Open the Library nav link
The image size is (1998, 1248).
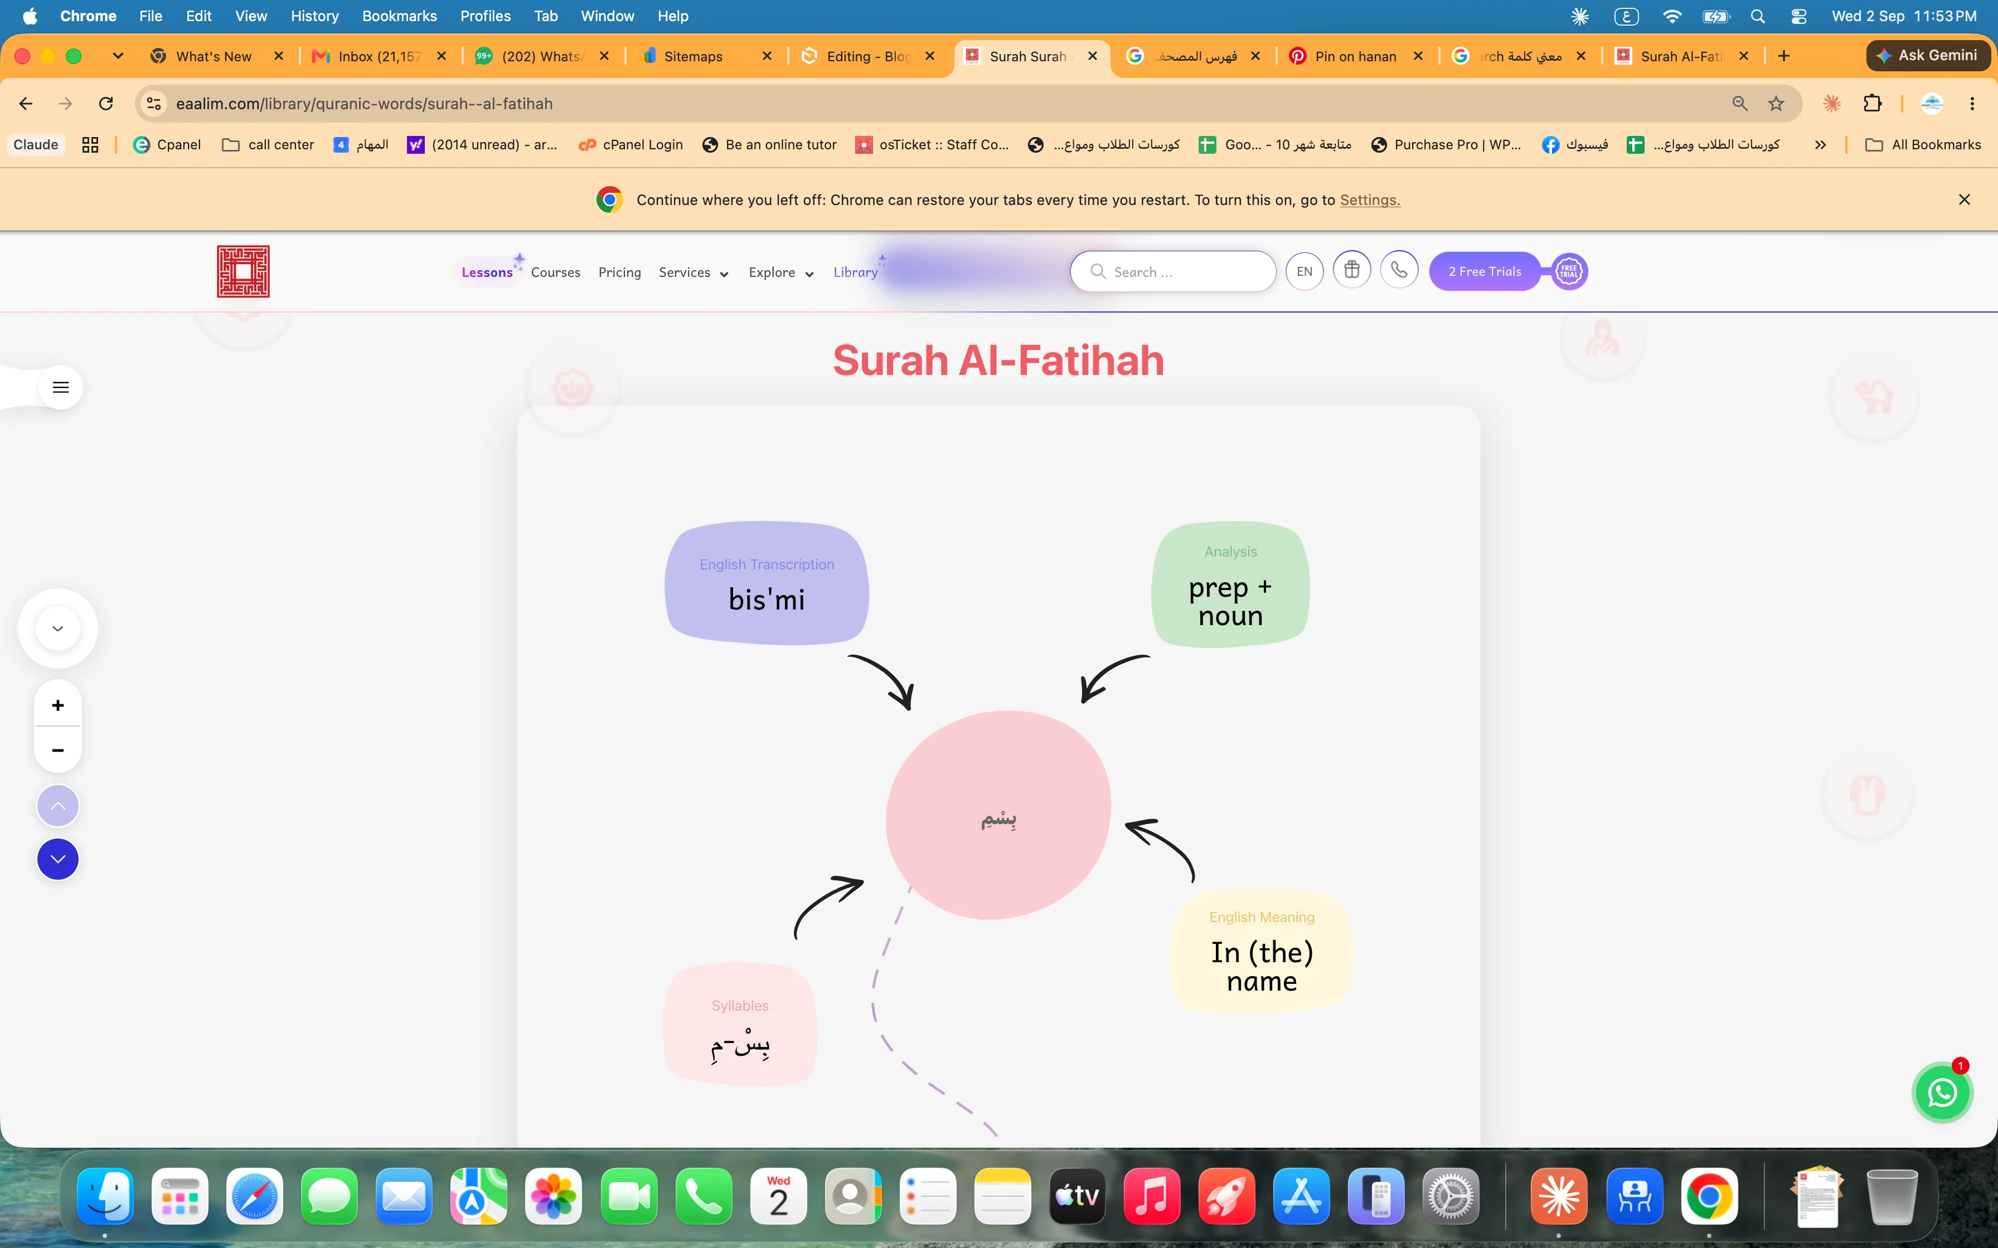[x=855, y=272]
